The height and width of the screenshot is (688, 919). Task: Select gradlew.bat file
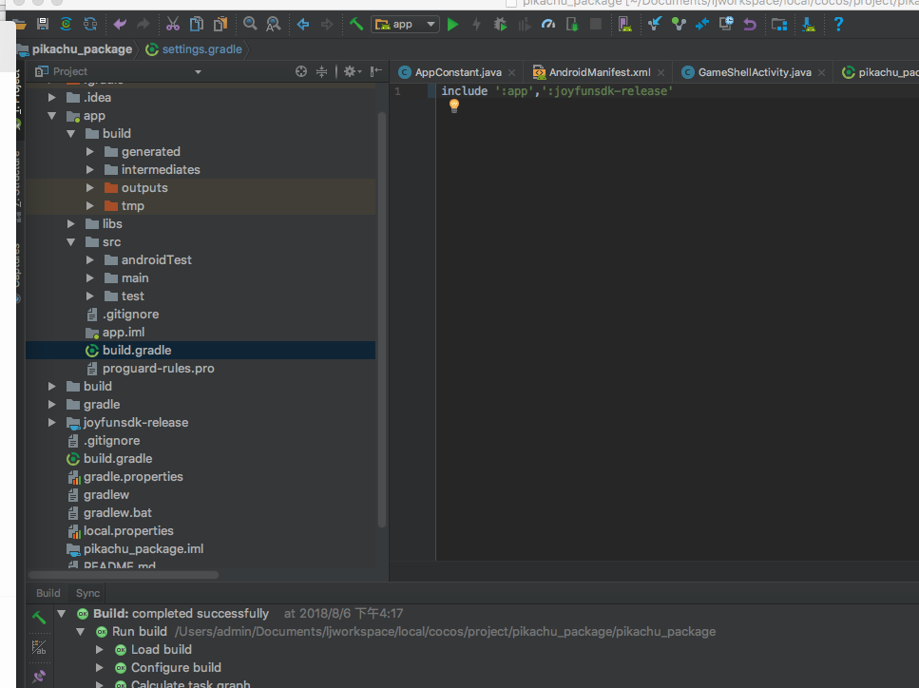point(117,513)
